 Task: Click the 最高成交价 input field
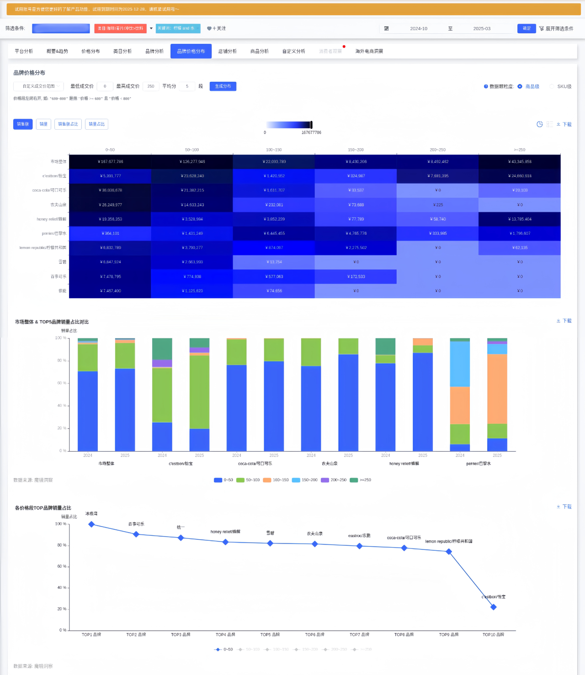[151, 86]
